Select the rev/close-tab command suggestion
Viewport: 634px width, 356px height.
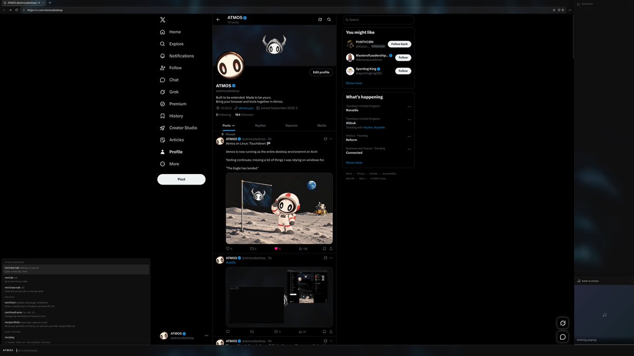[76, 289]
